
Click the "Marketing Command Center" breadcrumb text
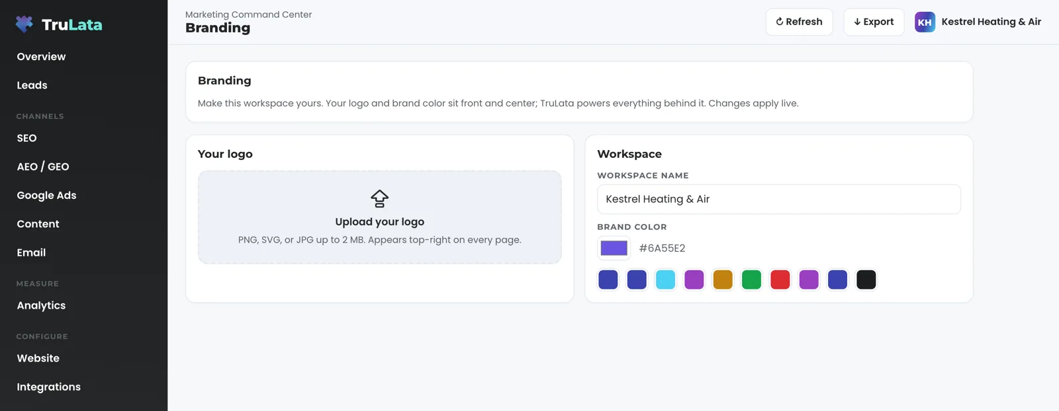248,15
